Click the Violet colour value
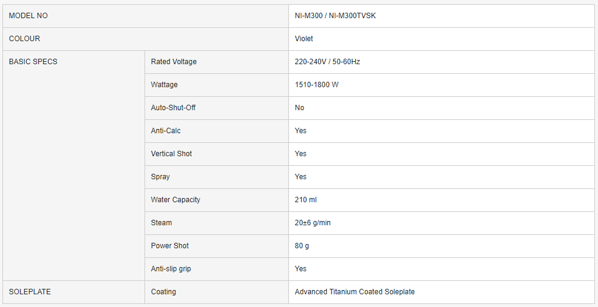The width and height of the screenshot is (598, 307). 304,39
